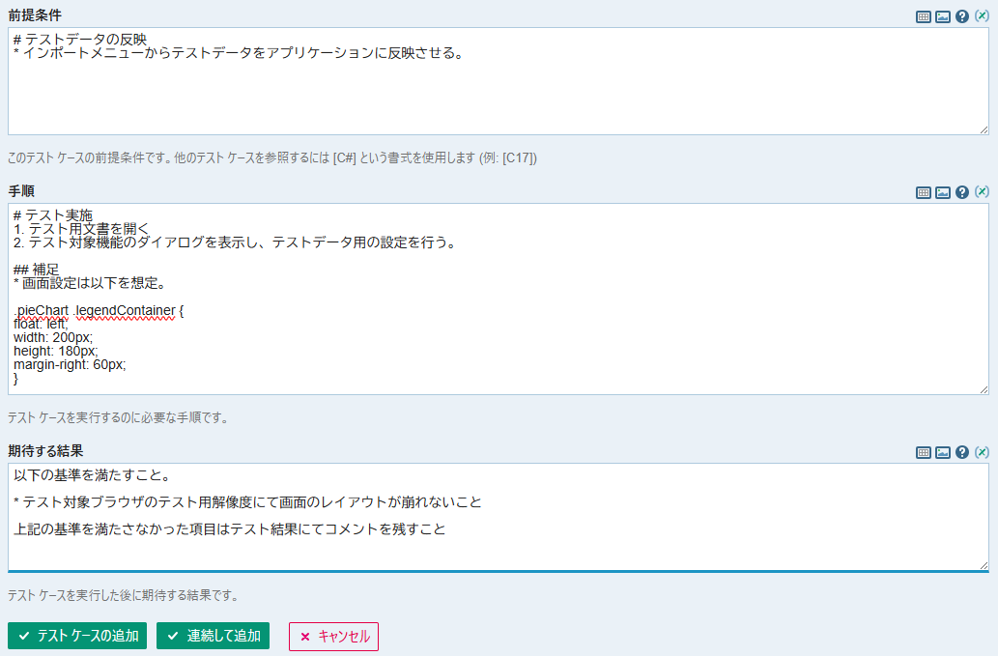Click the image icon above the 手順 field
This screenshot has height=656, width=998.
click(943, 192)
